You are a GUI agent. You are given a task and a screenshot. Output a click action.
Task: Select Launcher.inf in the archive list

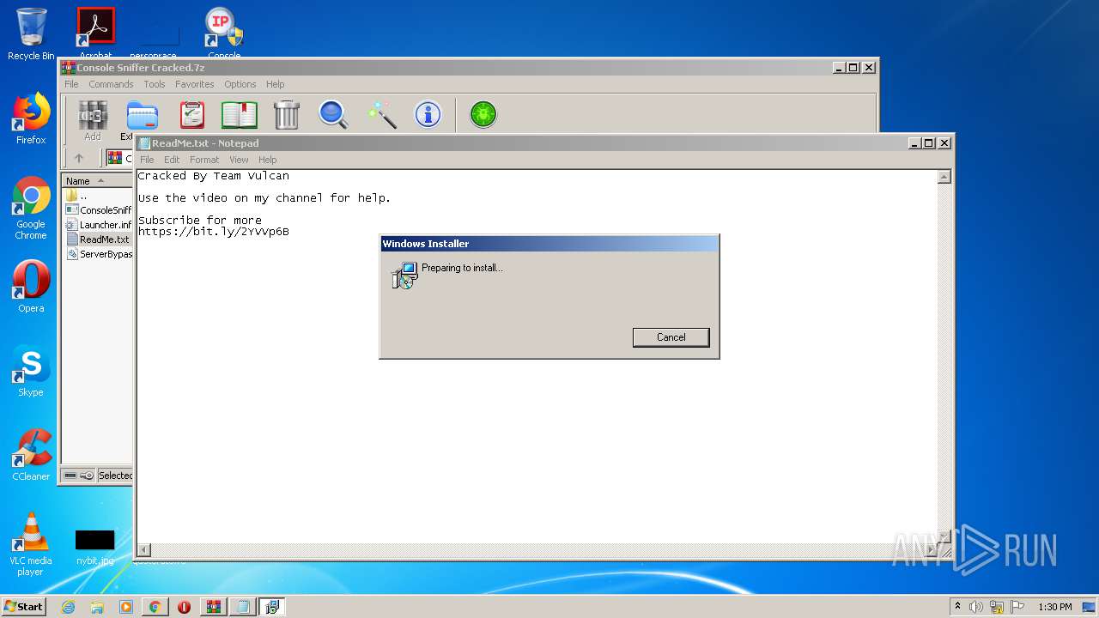pyautogui.click(x=99, y=225)
